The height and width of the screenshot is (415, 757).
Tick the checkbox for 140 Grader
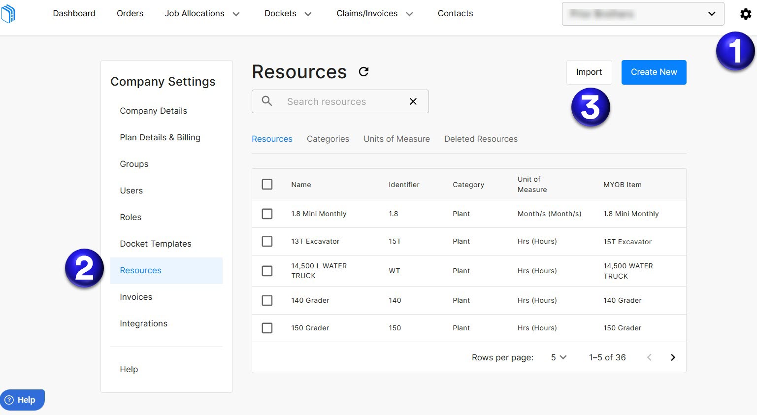point(267,300)
